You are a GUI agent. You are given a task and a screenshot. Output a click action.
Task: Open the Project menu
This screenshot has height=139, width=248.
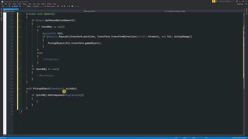[15, 4]
